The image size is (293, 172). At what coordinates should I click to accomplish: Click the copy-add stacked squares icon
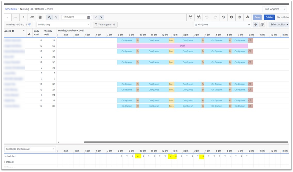tap(262, 25)
